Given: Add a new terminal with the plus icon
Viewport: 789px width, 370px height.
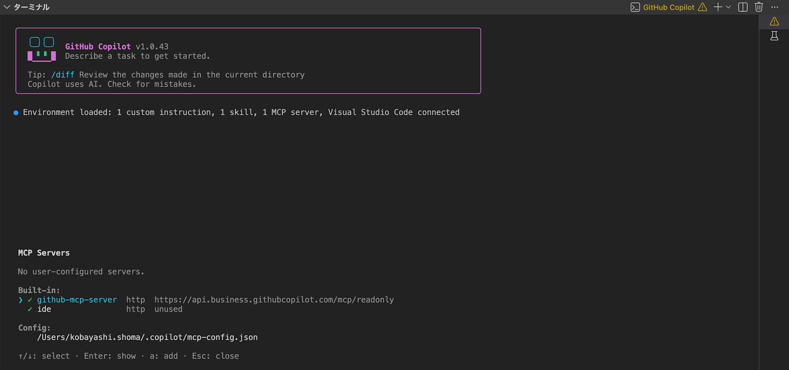Looking at the screenshot, I should pos(718,7).
